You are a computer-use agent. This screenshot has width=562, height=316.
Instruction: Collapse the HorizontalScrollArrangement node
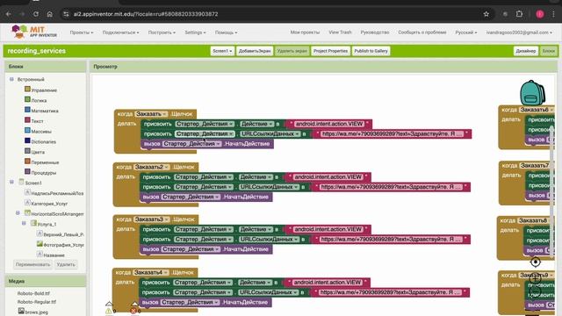click(x=18, y=213)
